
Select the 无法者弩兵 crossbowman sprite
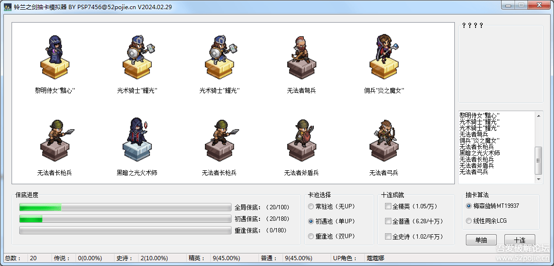[x=301, y=57]
